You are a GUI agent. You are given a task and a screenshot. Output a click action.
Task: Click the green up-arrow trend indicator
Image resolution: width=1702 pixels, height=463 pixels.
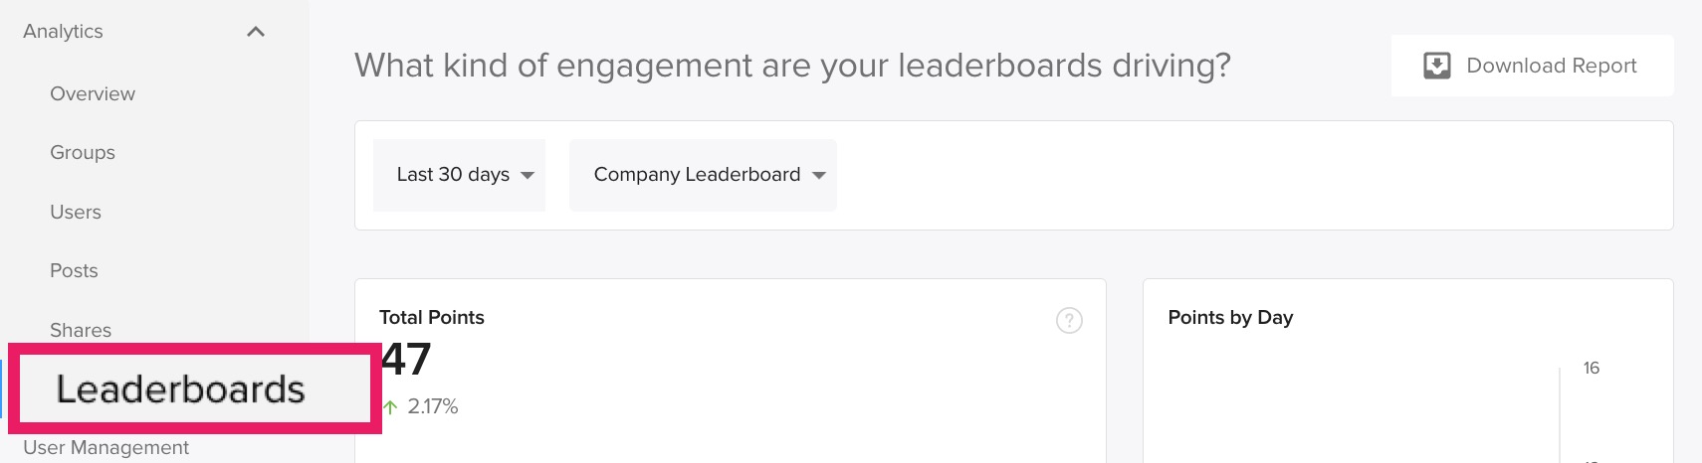pos(390,406)
